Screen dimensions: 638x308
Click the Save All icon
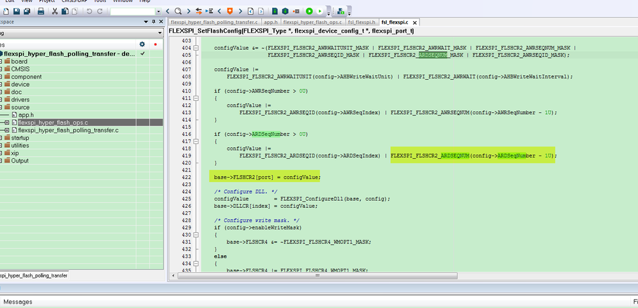[x=26, y=11]
